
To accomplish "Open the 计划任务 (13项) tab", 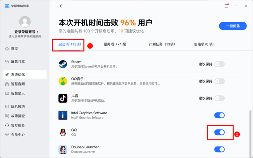I will pos(162,44).
